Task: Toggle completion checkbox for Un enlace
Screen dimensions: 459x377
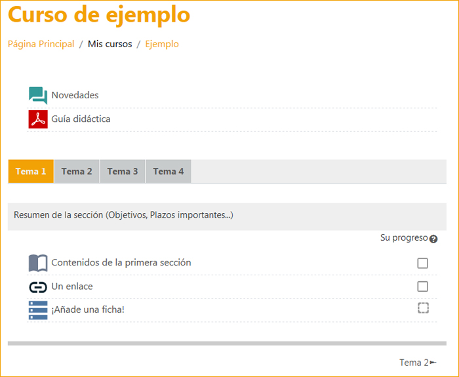Action: [x=423, y=287]
